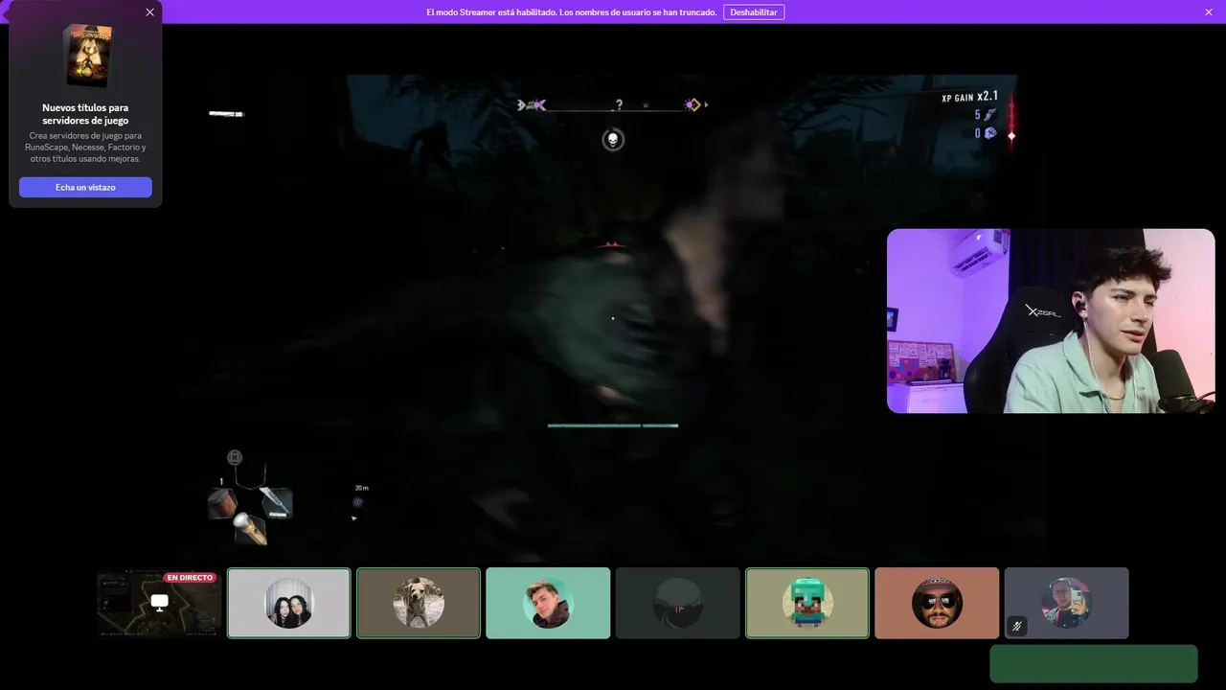Select the dark gray participant tile
The width and height of the screenshot is (1226, 690).
click(678, 603)
